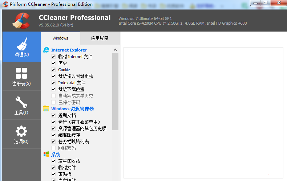
Task: Uncheck the 缩略图缓存 checkbox
Action: 53,135
